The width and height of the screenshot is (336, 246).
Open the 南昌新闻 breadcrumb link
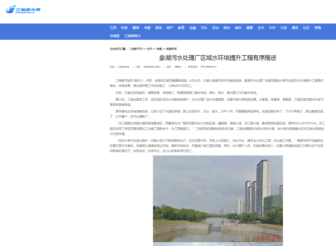click(x=171, y=49)
